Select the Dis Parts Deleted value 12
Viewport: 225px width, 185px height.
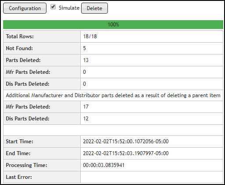click(86, 119)
